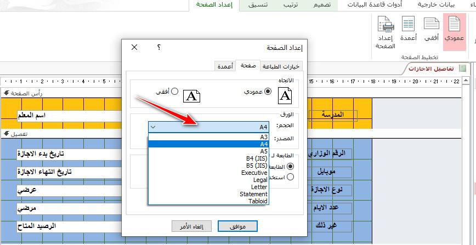
Task: Select the المدرسة label control
Action: click(x=333, y=115)
